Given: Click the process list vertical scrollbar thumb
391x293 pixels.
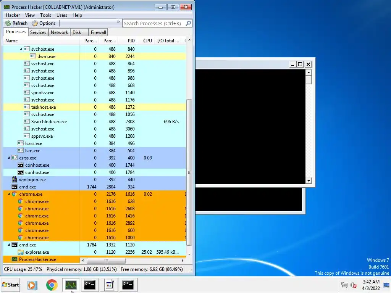Looking at the screenshot, I should click(189, 172).
